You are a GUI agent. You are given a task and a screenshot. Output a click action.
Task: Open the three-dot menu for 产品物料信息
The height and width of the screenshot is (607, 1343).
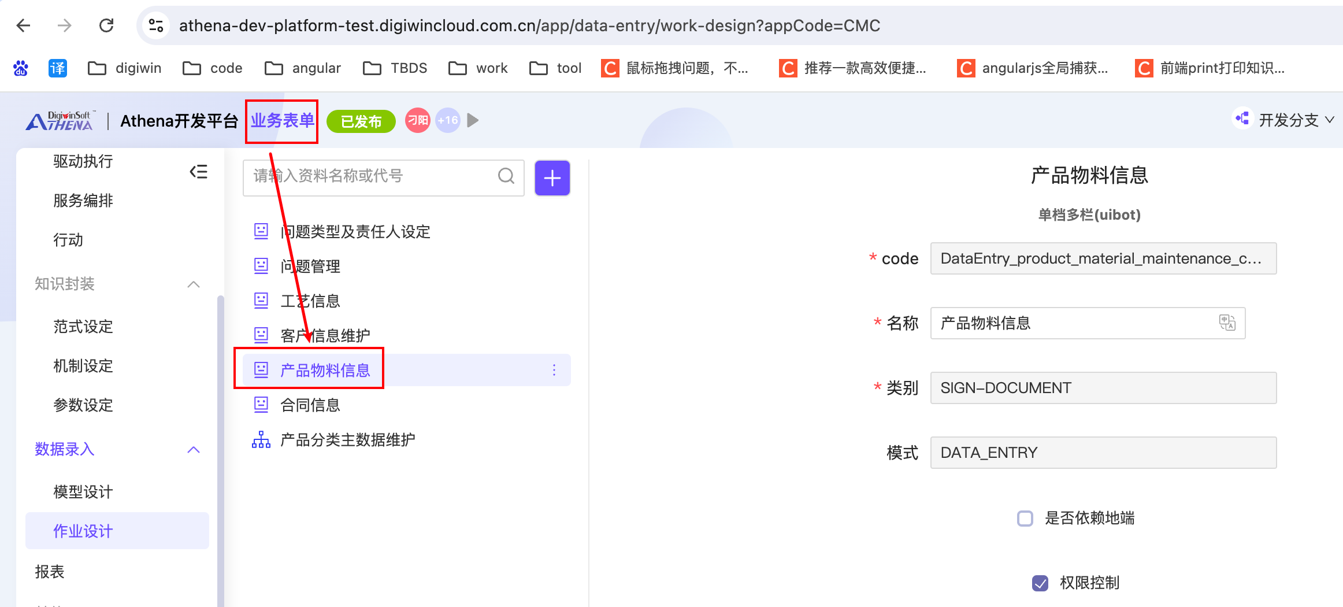click(554, 370)
